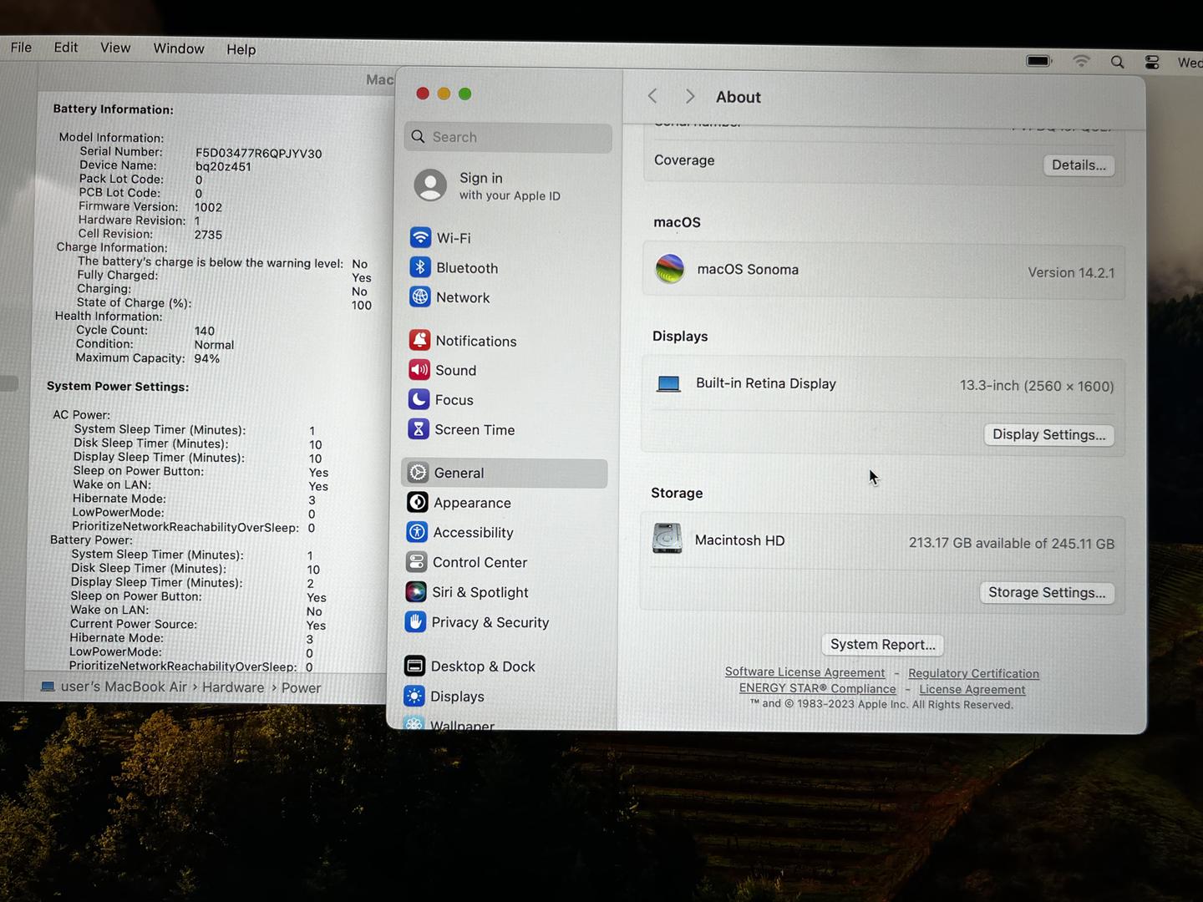Click the Macintosh HD drive icon
Screen dimensions: 1203x902
[x=667, y=539]
